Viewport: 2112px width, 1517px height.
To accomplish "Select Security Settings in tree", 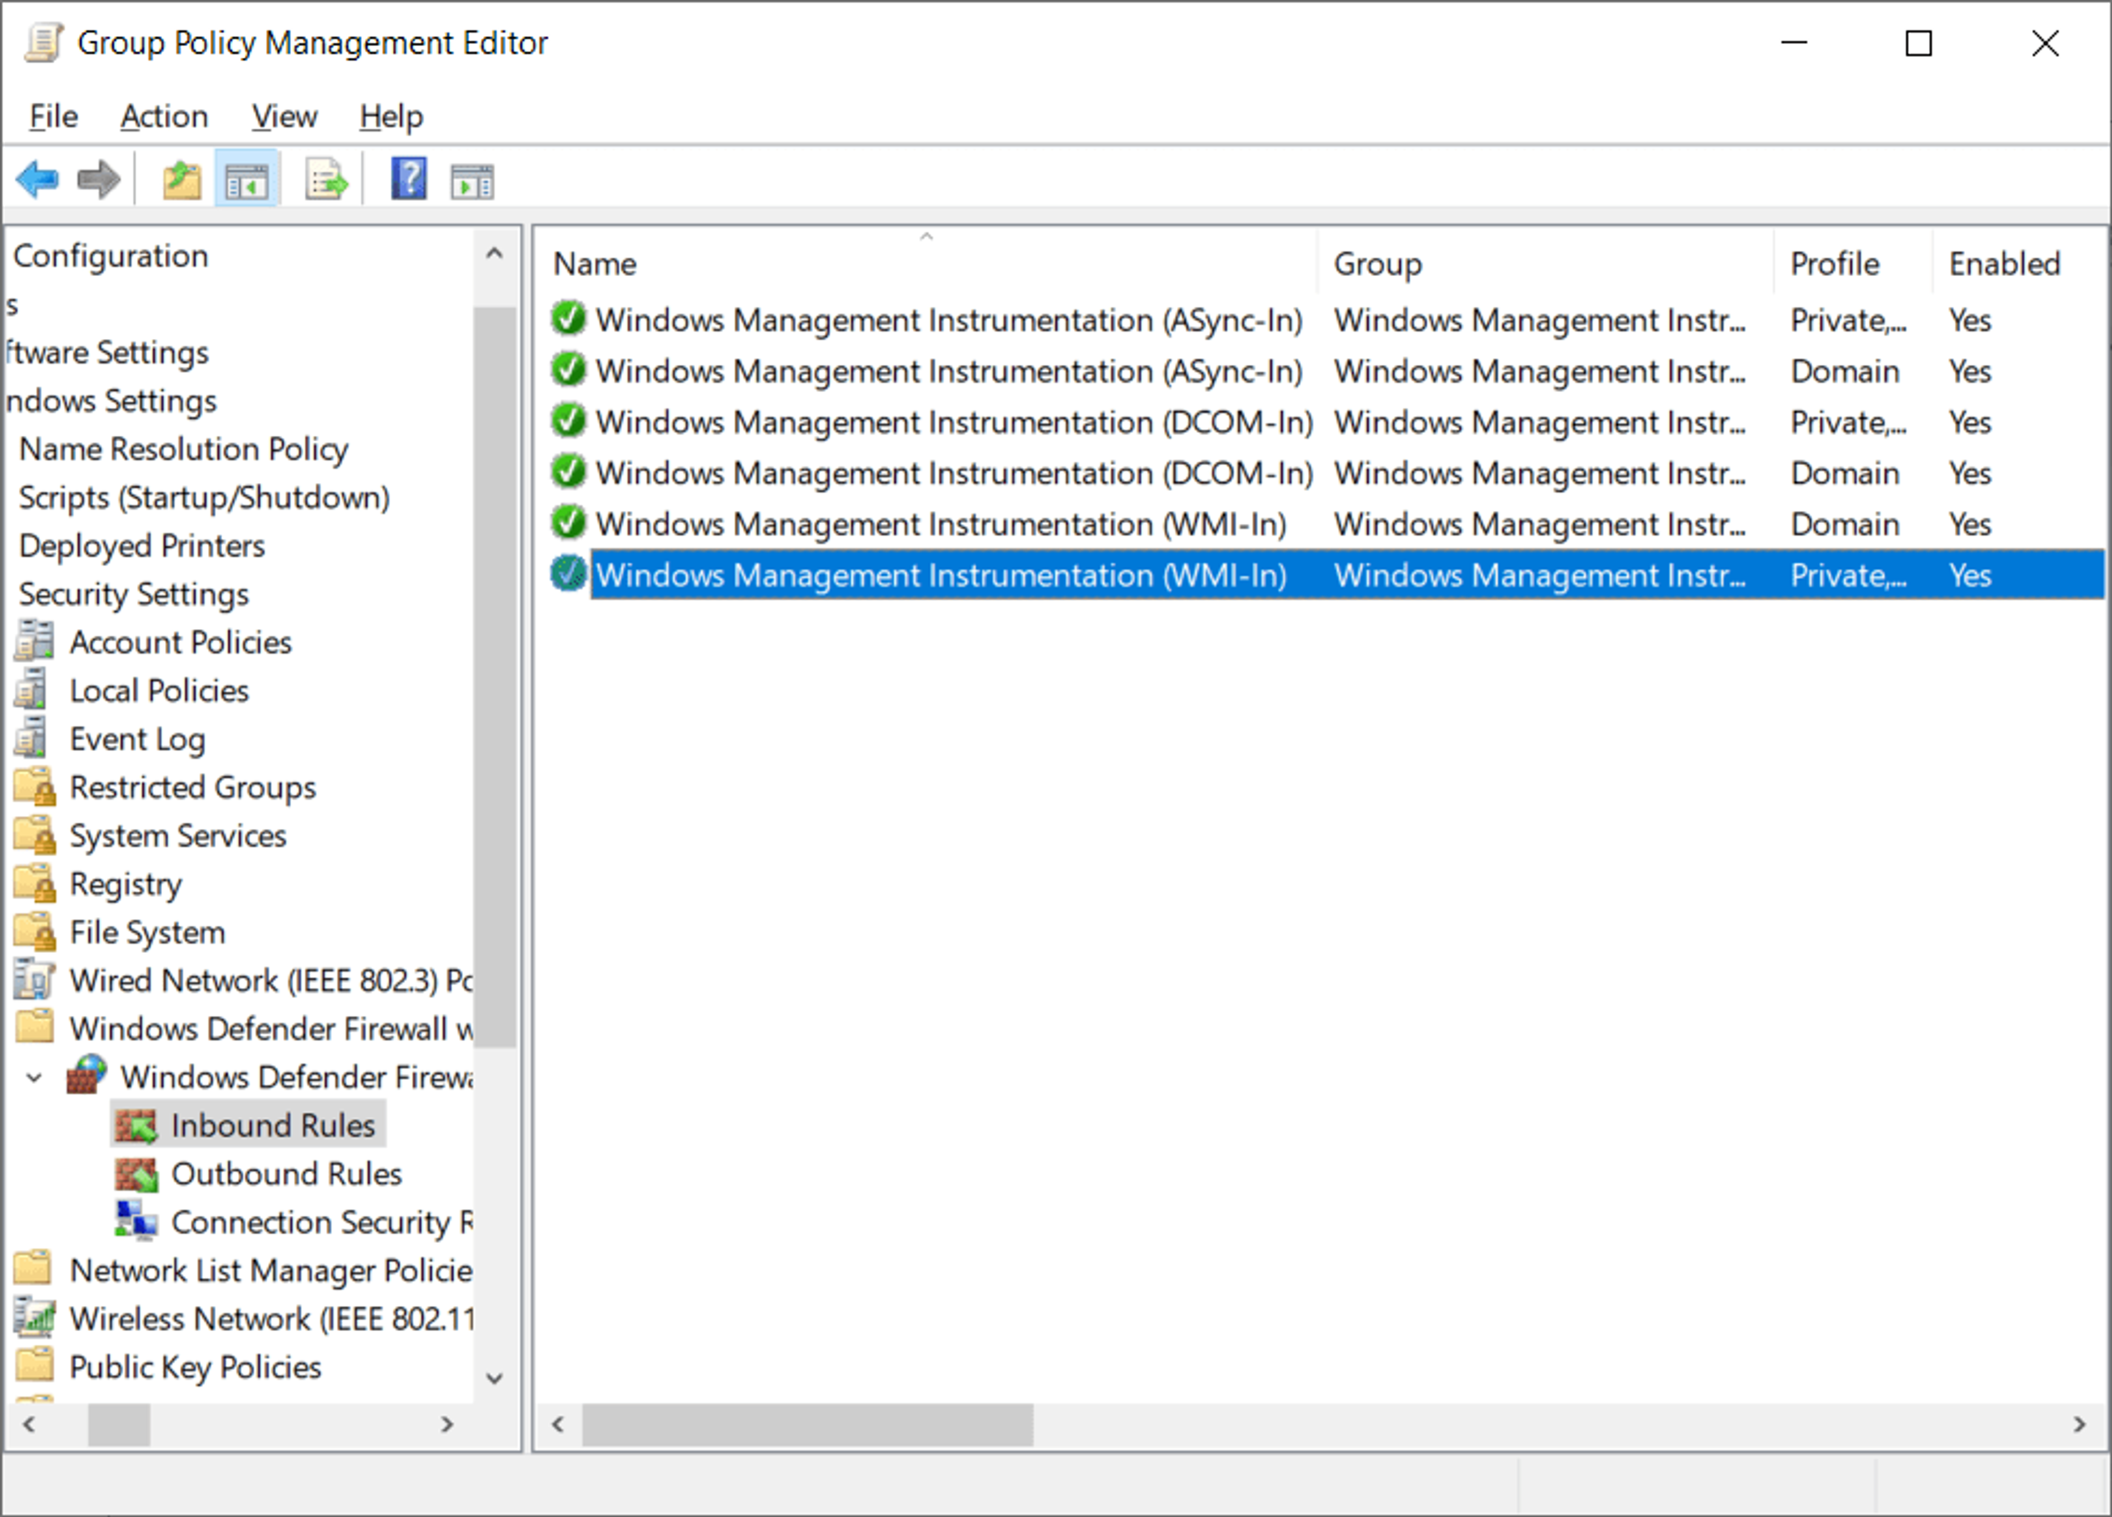I will coord(134,594).
